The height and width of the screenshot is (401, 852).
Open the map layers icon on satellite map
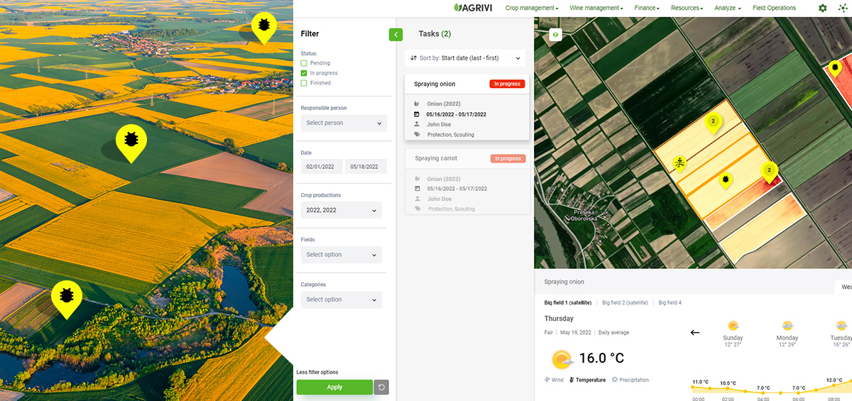tap(555, 35)
